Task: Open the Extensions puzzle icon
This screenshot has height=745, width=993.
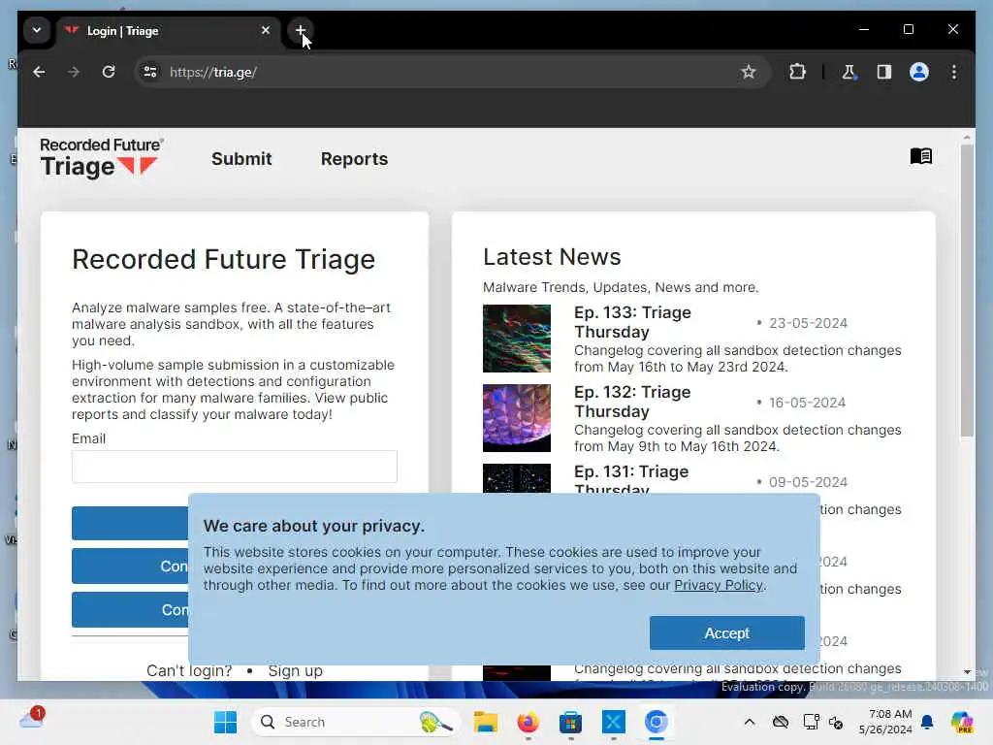Action: pyautogui.click(x=797, y=72)
